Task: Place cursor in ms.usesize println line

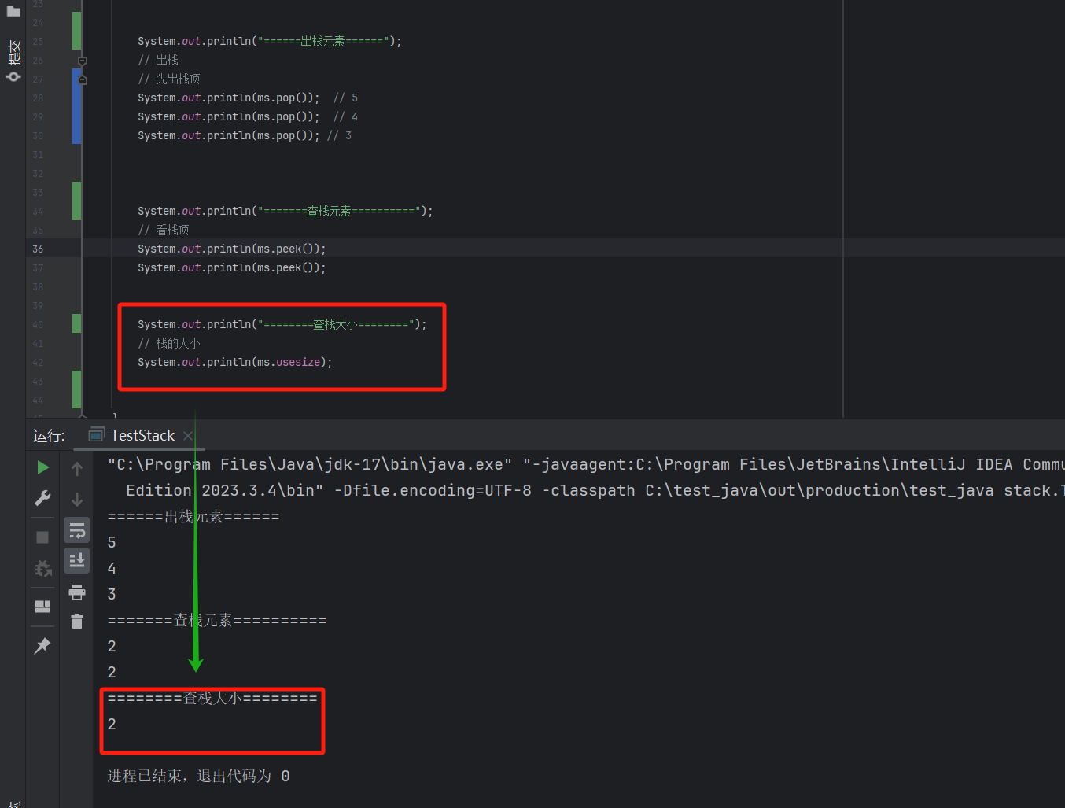Action: click(x=234, y=362)
